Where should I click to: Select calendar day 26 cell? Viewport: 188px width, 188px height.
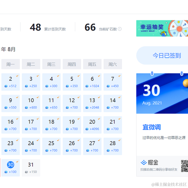72,146
